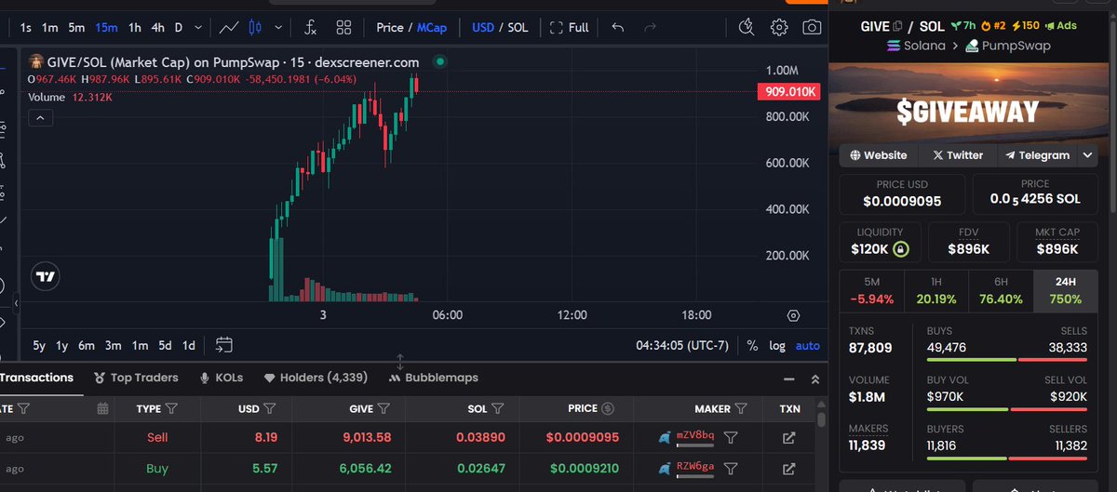The height and width of the screenshot is (492, 1117).
Task: Undo last chart action
Action: [618, 27]
